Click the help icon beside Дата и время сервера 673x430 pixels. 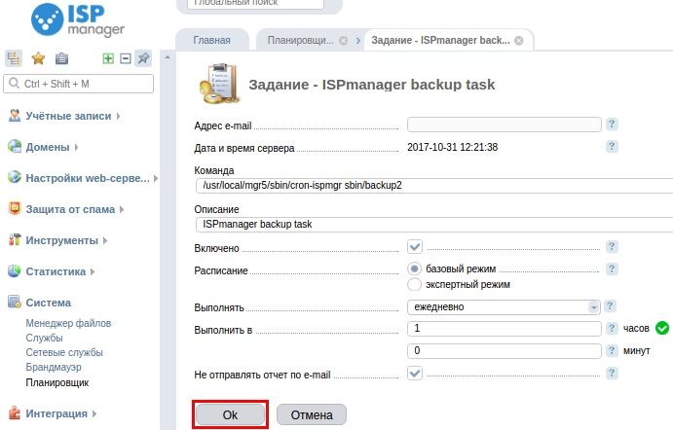(612, 147)
